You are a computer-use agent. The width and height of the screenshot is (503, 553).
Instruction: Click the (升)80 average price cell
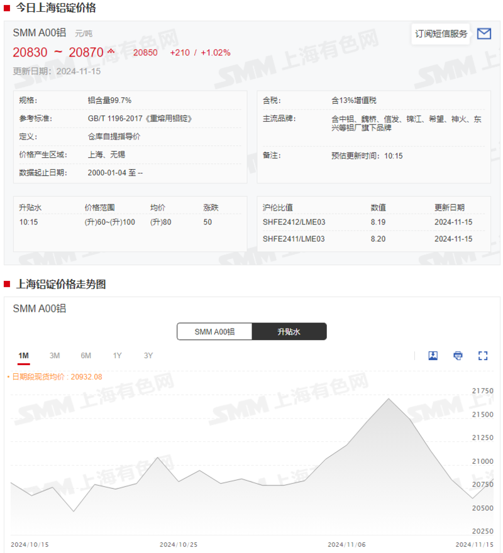point(160,222)
